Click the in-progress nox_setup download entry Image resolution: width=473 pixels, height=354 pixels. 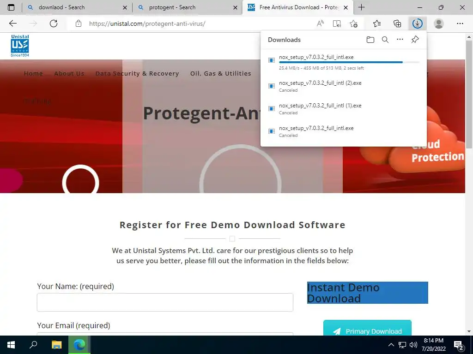[344, 62]
